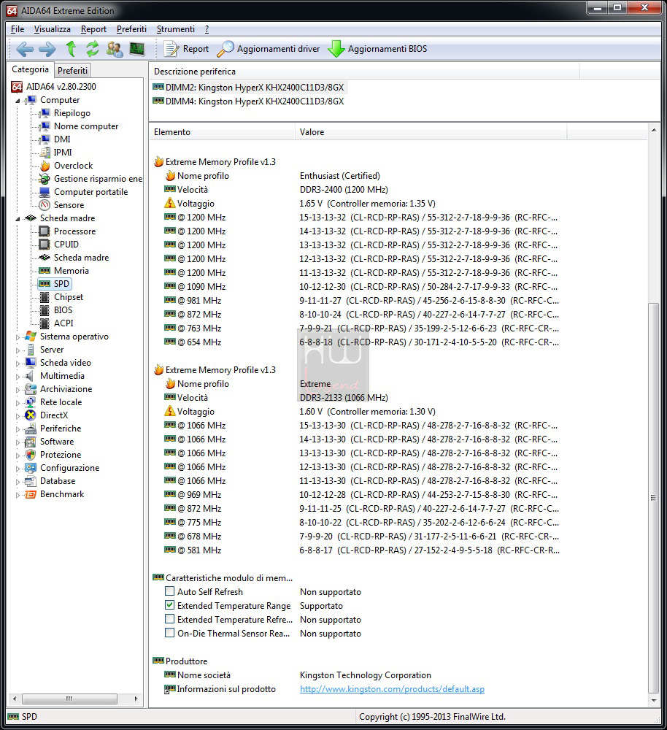The image size is (667, 730).
Task: Click the details scrollbar down arrow
Action: coord(654,700)
